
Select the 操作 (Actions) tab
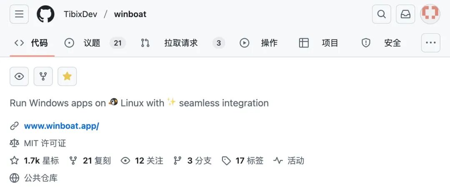(269, 43)
